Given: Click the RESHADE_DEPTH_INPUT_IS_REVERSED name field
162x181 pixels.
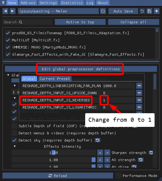Looking at the screenshot, I should point(61,100).
